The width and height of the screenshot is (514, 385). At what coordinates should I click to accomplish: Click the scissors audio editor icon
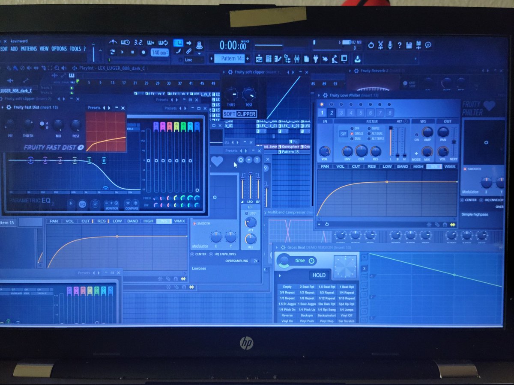pyautogui.click(x=380, y=45)
